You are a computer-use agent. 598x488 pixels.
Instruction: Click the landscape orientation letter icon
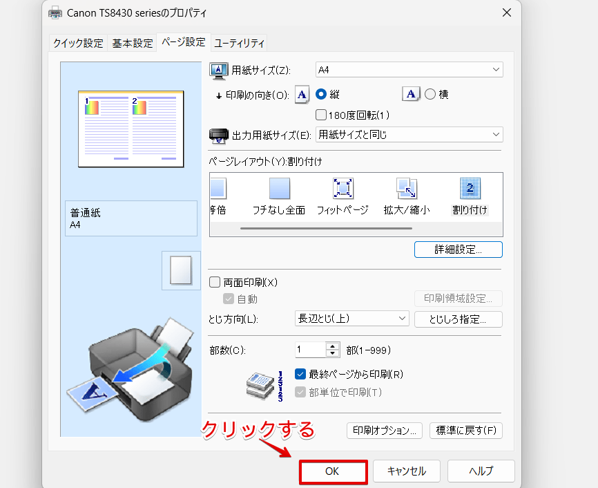pyautogui.click(x=411, y=94)
